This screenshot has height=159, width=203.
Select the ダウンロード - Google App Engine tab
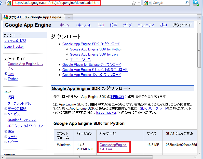click(x=33, y=17)
